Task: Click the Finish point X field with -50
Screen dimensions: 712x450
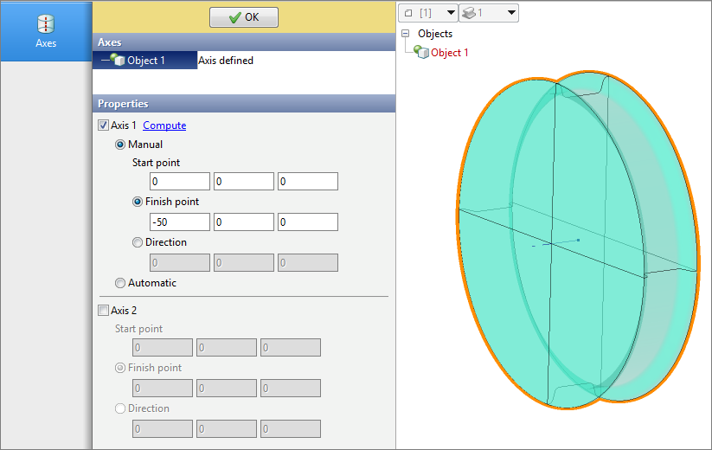Action: [180, 222]
